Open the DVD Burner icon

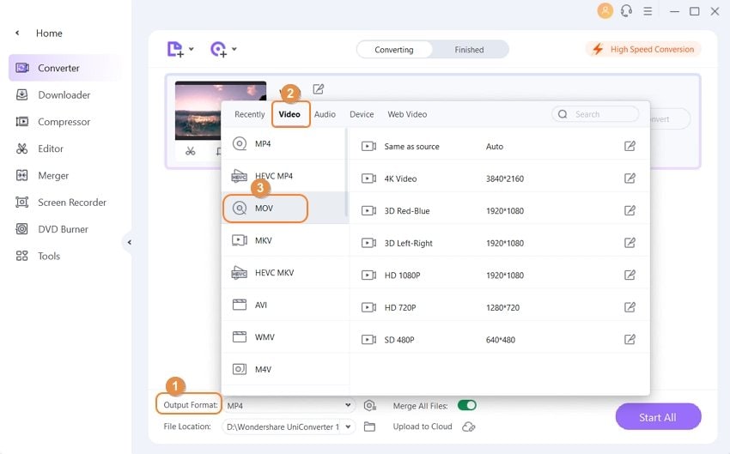point(21,229)
